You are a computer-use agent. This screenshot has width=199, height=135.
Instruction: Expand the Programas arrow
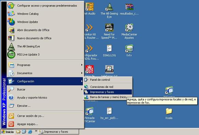tap(82, 65)
